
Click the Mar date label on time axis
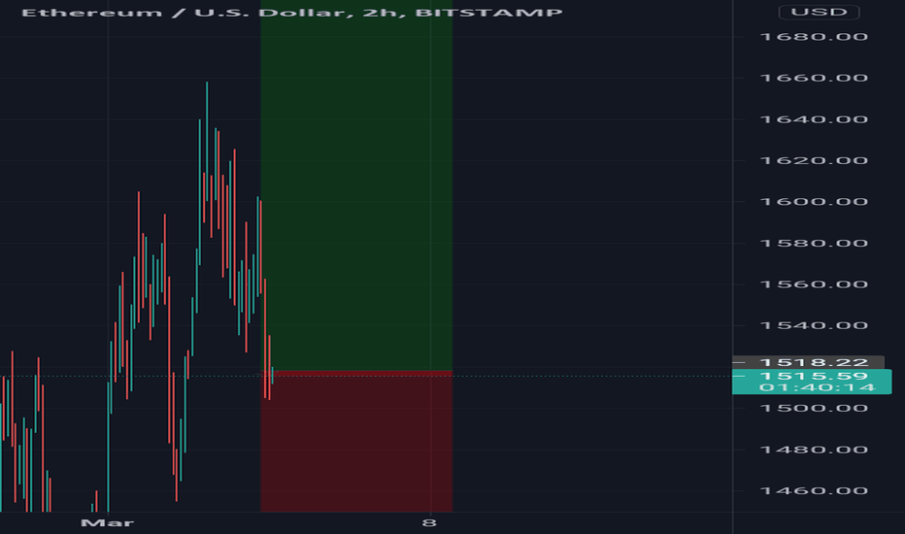click(x=108, y=523)
